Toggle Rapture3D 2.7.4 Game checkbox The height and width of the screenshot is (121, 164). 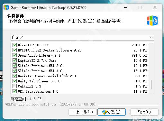coord(14,60)
